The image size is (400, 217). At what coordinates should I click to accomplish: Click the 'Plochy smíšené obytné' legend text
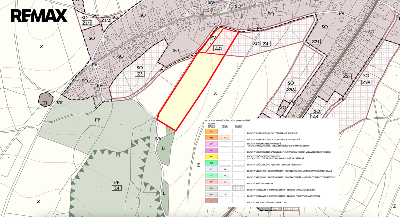[260, 183]
